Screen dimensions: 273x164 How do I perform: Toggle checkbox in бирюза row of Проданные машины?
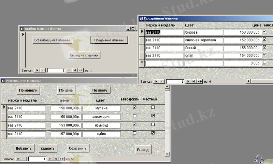coord(264,31)
